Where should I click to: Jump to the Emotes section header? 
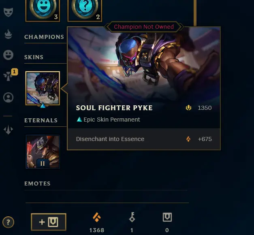pyautogui.click(x=37, y=184)
